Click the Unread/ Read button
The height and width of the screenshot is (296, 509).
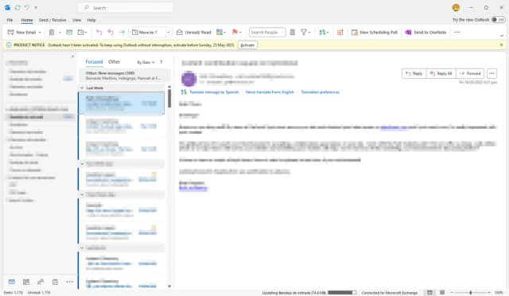(x=194, y=32)
